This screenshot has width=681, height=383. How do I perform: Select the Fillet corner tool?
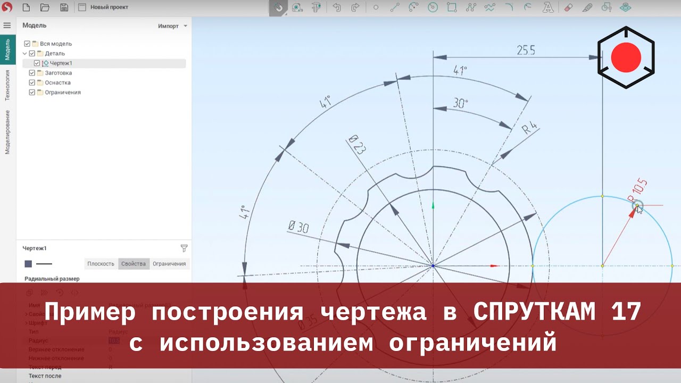tap(509, 7)
